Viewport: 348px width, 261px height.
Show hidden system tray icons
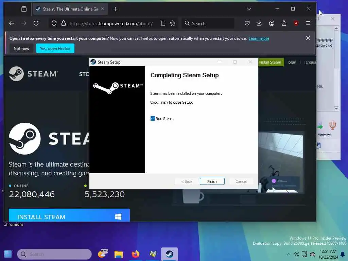click(x=288, y=254)
